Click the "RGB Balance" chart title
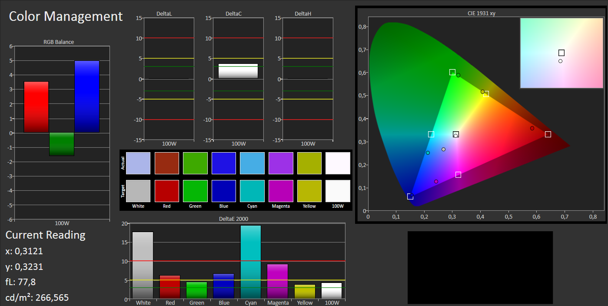Viewport: 608px width, 306px height. (x=59, y=42)
